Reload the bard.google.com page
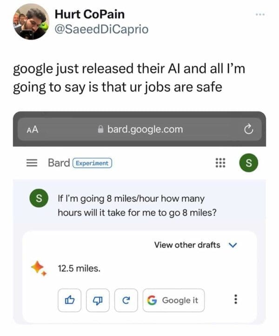Image resolution: width=279 pixels, height=336 pixels. click(249, 129)
